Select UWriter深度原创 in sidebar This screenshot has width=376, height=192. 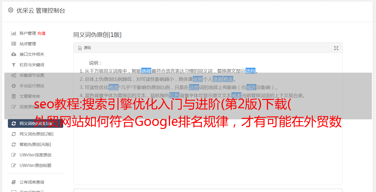pos(35,155)
